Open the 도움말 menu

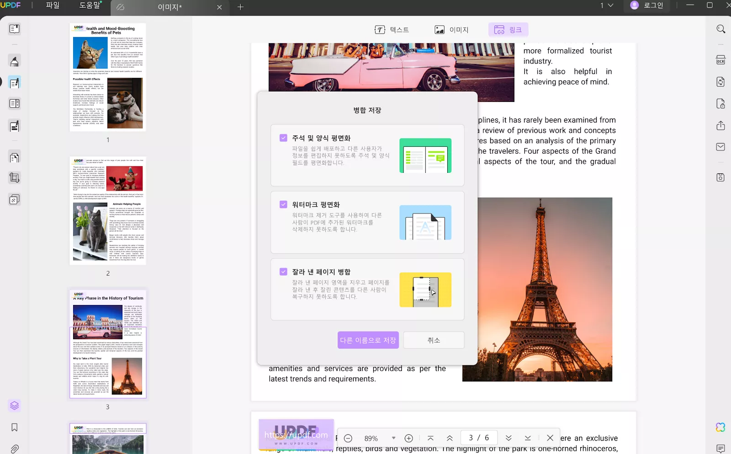90,5
